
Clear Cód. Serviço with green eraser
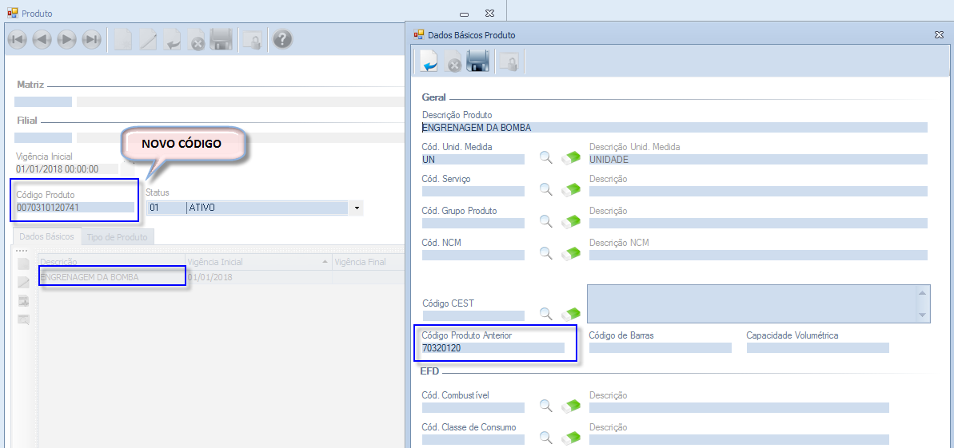pyautogui.click(x=571, y=189)
